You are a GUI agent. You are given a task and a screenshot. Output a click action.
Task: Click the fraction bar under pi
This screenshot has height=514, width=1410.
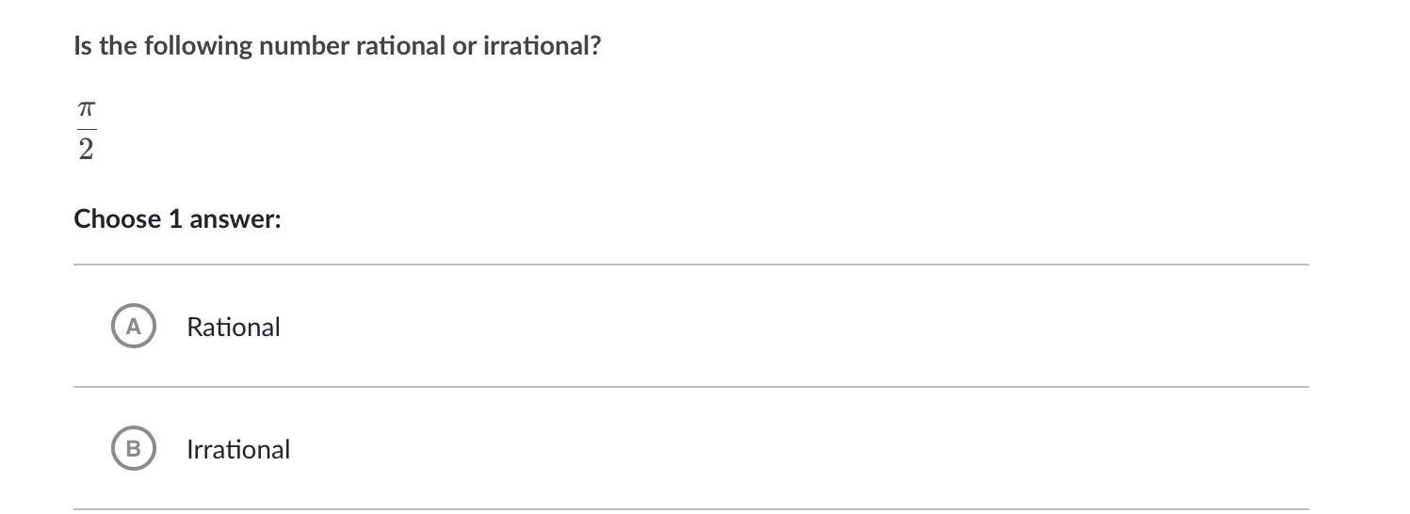pyautogui.click(x=86, y=129)
